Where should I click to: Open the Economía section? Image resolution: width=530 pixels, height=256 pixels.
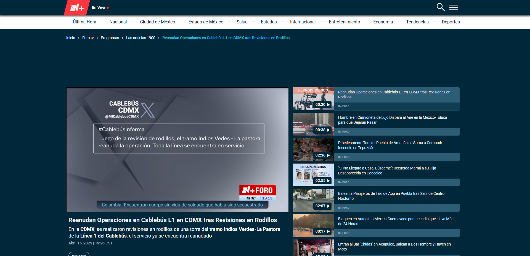(x=383, y=22)
